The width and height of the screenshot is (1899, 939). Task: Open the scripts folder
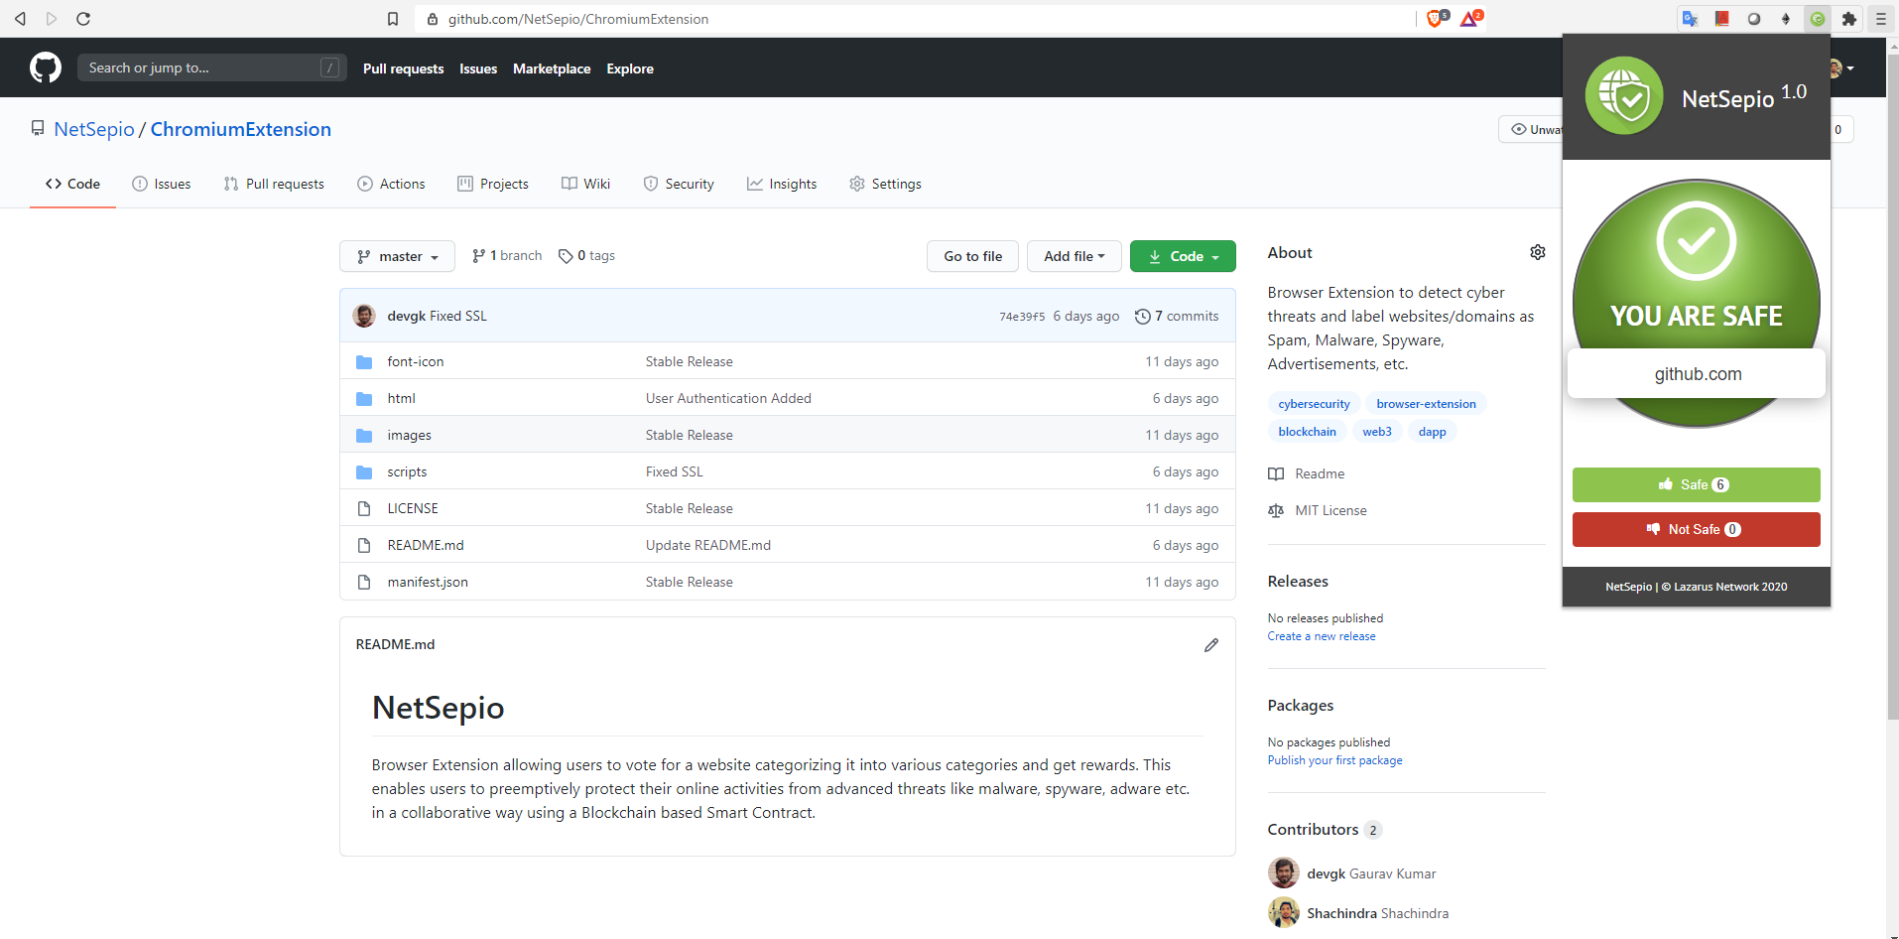tap(407, 472)
